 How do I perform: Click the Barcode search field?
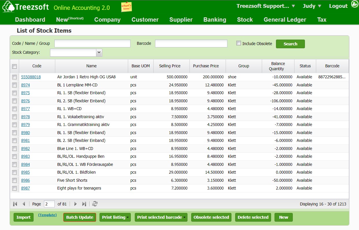(x=191, y=44)
